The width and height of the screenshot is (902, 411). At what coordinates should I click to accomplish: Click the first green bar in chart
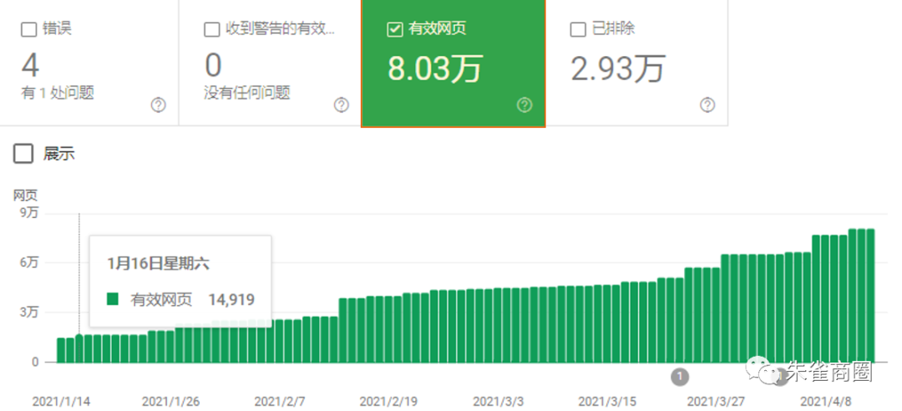61,351
